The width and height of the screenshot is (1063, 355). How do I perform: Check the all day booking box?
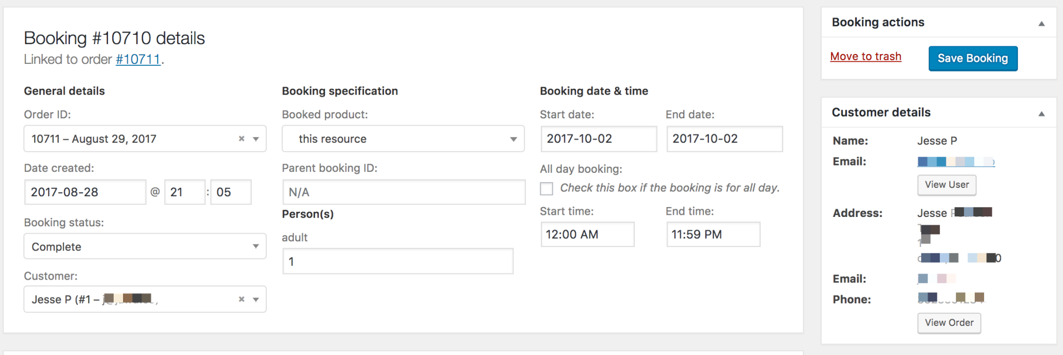click(546, 189)
